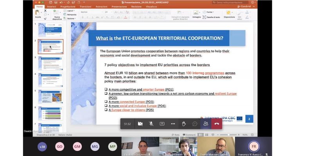313x156 pixels.
Task: Show the participants list in Teams
Action: 206,124
